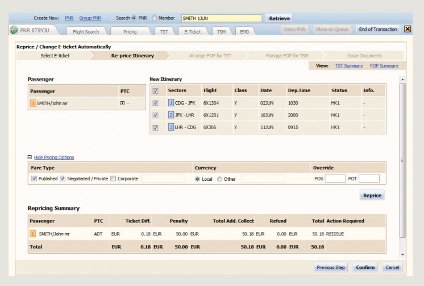Toggle the Published fare type checkbox

click(x=34, y=179)
